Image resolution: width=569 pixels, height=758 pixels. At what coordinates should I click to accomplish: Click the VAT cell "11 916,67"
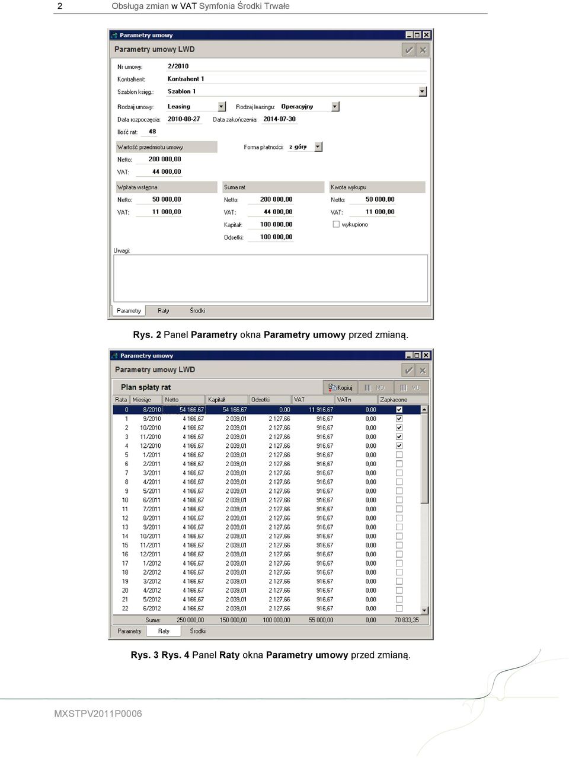(x=321, y=409)
